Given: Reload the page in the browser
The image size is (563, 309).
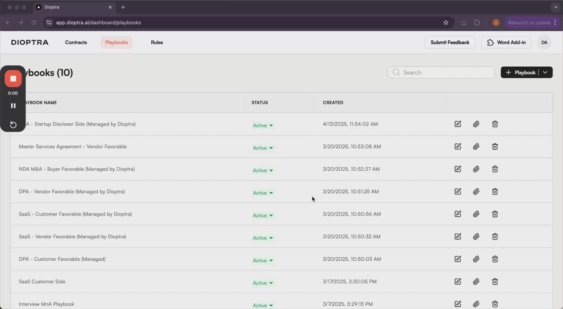Looking at the screenshot, I should pos(33,22).
